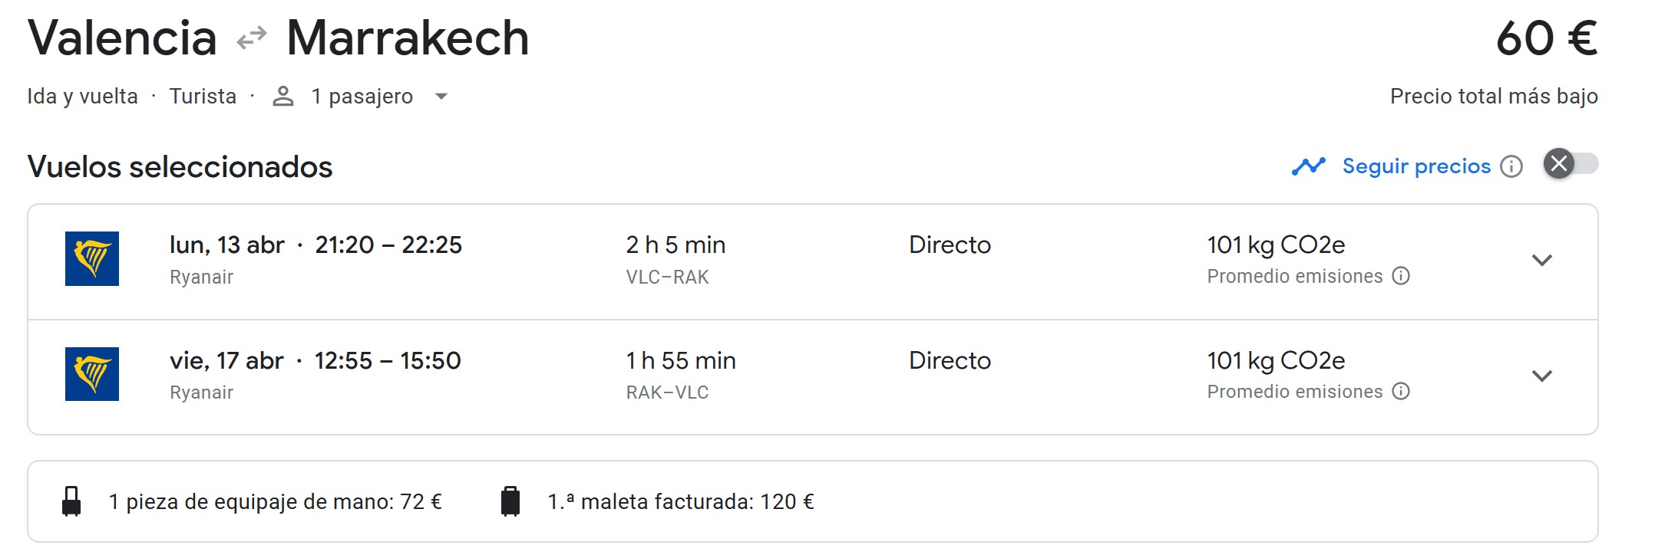The image size is (1655, 555).
Task: Click the passenger person icon
Action: 283,97
